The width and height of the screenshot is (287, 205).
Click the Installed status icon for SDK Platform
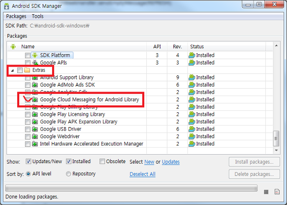[x=191, y=55]
